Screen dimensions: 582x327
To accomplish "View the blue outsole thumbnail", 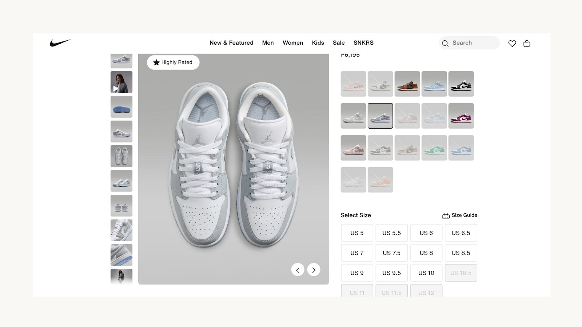I will [121, 107].
